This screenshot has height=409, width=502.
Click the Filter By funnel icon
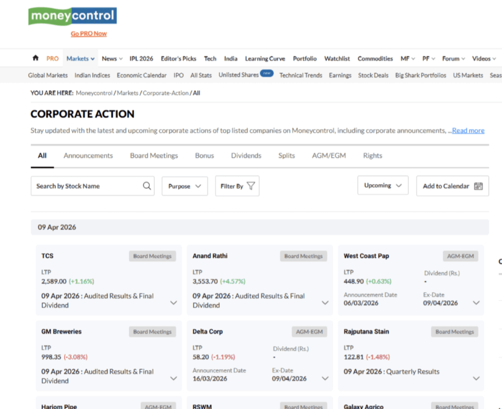pyautogui.click(x=251, y=186)
